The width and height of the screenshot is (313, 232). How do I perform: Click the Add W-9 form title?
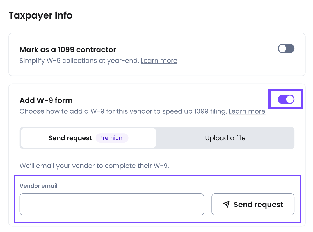pos(46,100)
